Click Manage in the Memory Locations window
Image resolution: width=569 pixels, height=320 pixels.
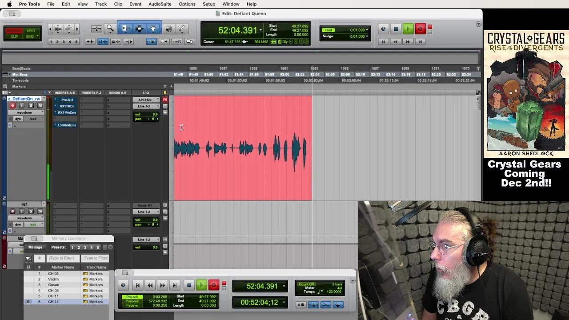(x=35, y=247)
